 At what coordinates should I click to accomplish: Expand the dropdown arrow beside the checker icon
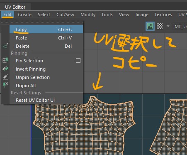tap(168, 26)
